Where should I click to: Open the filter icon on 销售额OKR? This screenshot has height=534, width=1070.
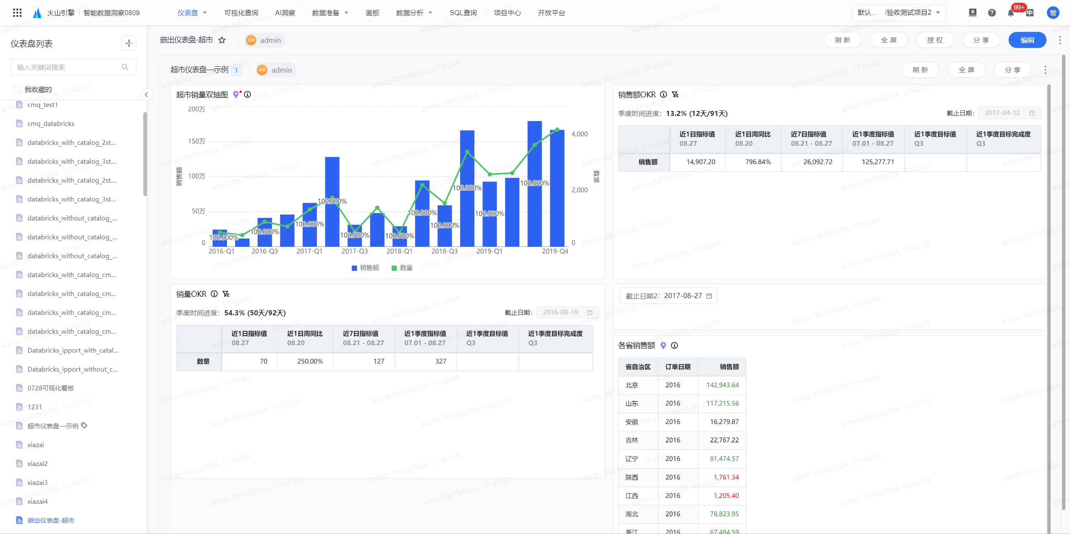(x=675, y=94)
